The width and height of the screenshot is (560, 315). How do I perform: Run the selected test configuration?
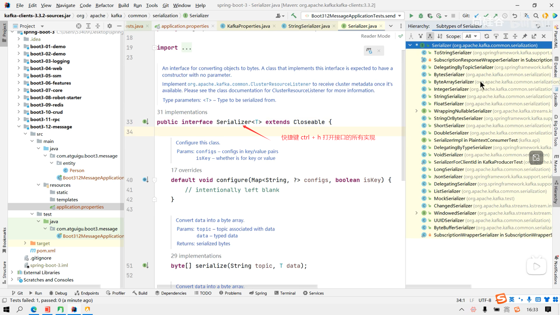tap(411, 16)
